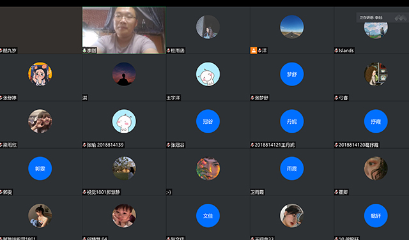The width and height of the screenshot is (409, 240).
Task: Click the name label 酷九岁
Action: pos(10,50)
